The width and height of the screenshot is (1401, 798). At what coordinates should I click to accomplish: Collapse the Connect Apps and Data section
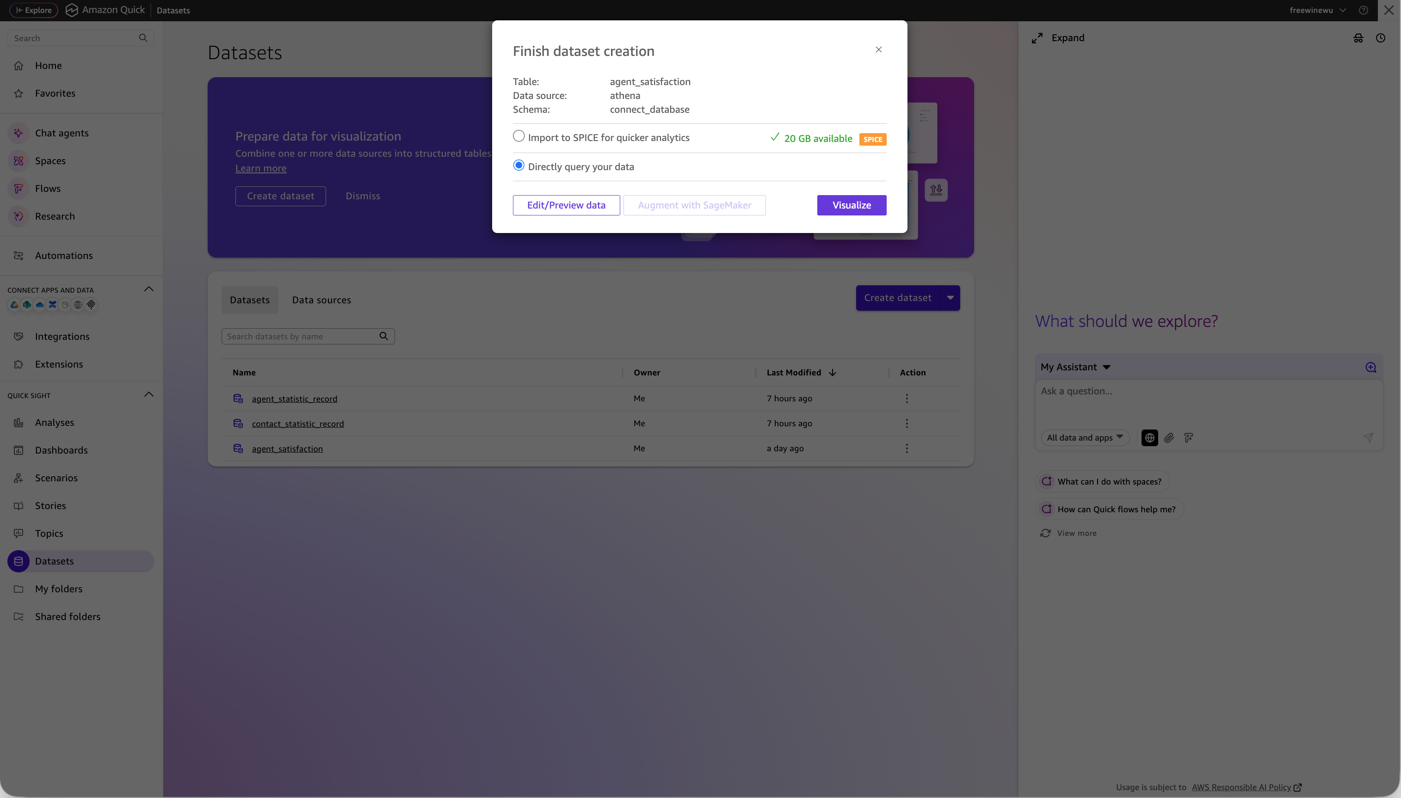[148, 289]
